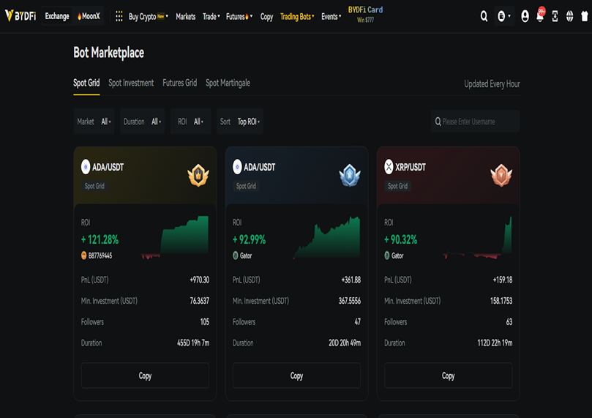Image resolution: width=592 pixels, height=418 pixels.
Task: Switch to the MoonX mode
Action: click(89, 16)
